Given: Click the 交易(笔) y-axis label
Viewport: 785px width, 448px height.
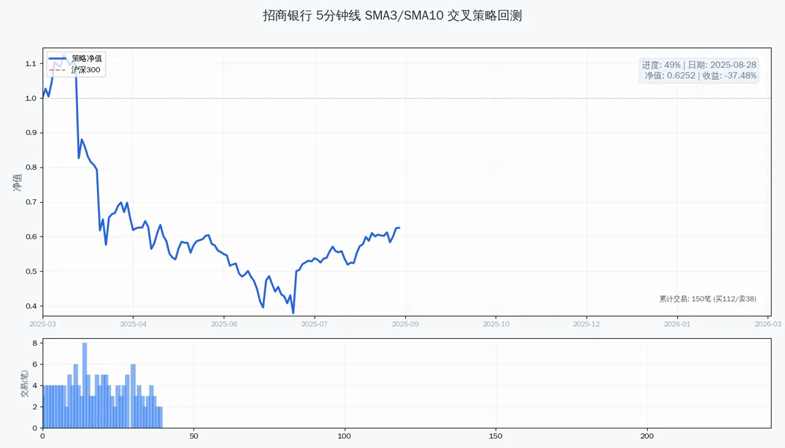Looking at the screenshot, I should click(x=25, y=384).
